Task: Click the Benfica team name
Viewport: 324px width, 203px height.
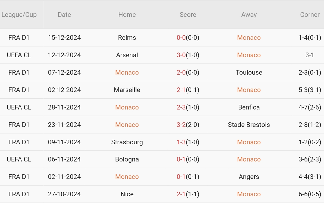Action: coord(249,107)
